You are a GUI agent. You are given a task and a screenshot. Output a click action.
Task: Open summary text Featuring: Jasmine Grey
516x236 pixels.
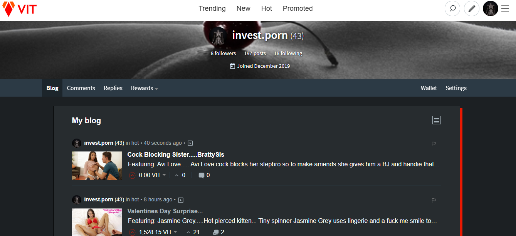point(282,221)
